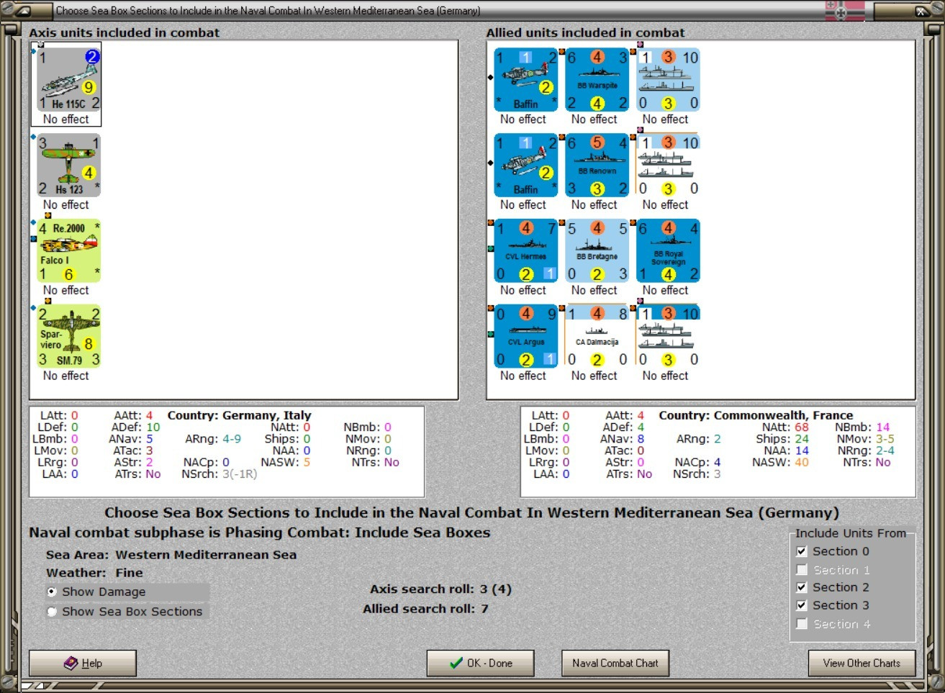The image size is (945, 693).
Task: Pick the BB Bretagne battleship counter
Action: (x=597, y=251)
